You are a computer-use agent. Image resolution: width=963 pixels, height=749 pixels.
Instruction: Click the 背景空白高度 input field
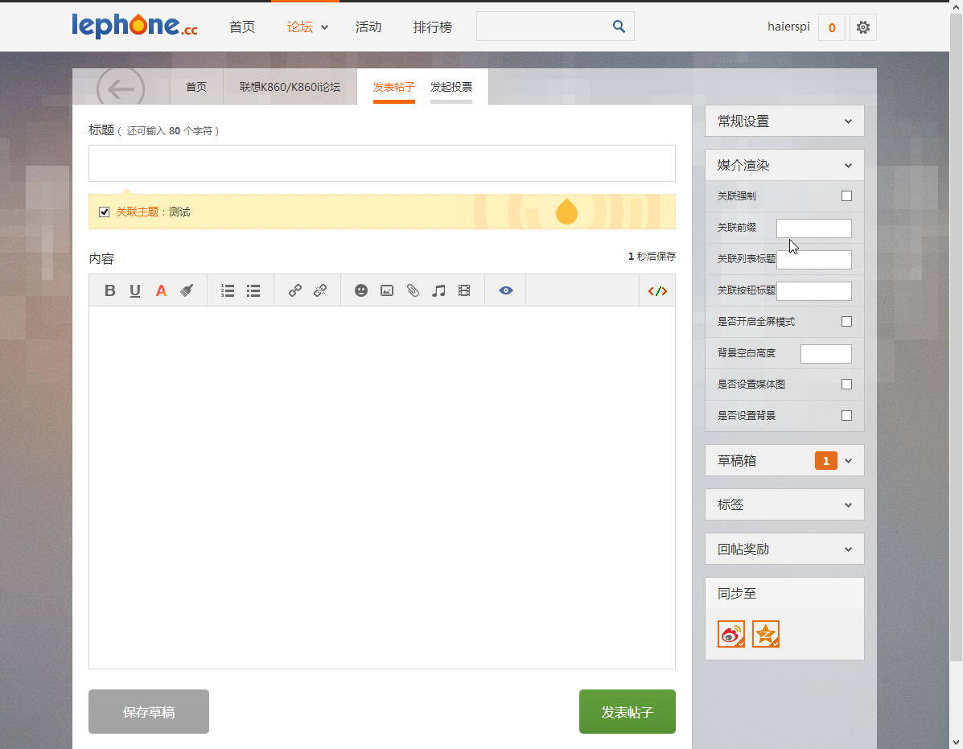click(826, 354)
